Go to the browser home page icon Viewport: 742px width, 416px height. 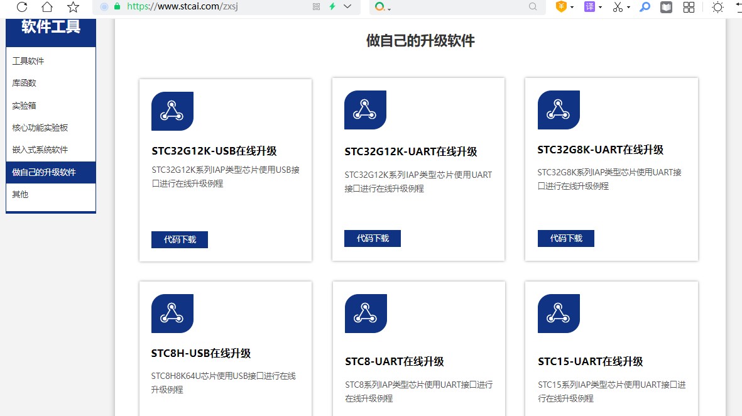[x=47, y=7]
